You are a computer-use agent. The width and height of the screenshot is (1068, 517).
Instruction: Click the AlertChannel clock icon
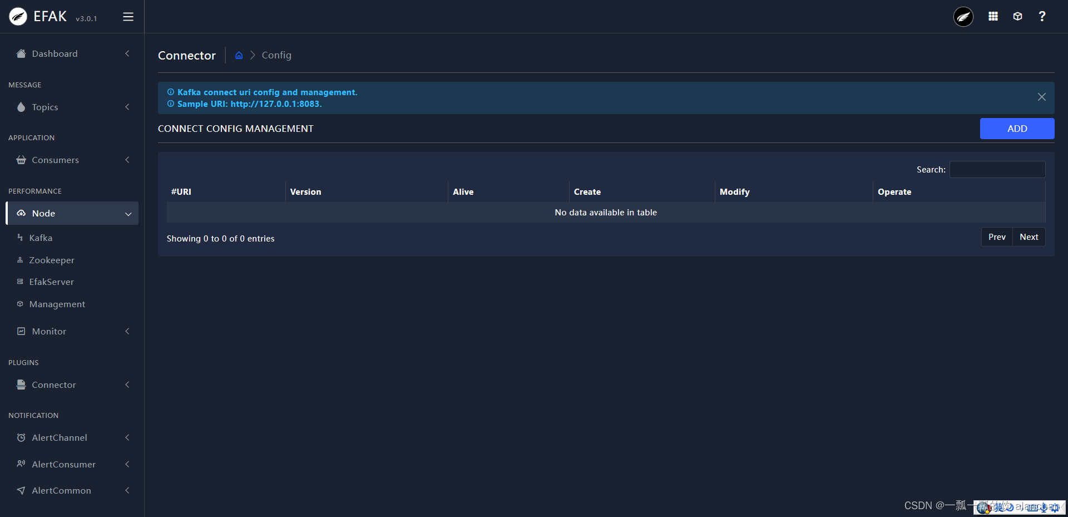tap(21, 437)
